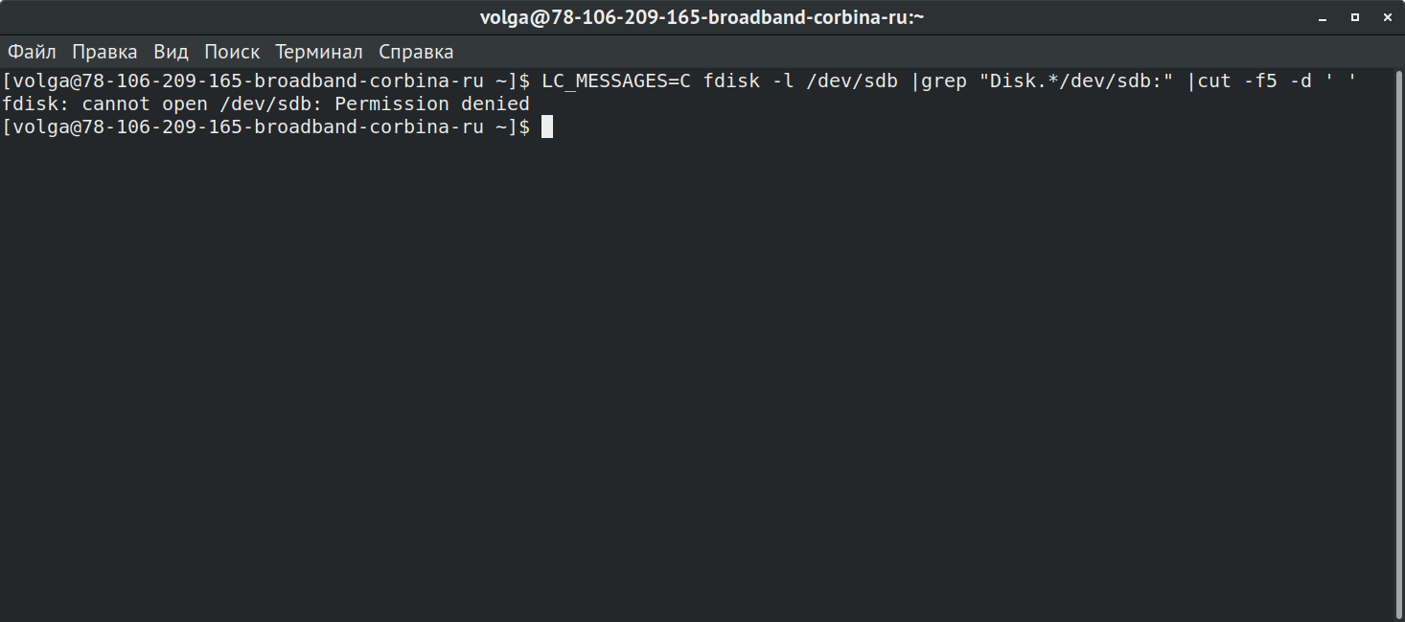Click the blinking cursor block at prompt

[547, 127]
